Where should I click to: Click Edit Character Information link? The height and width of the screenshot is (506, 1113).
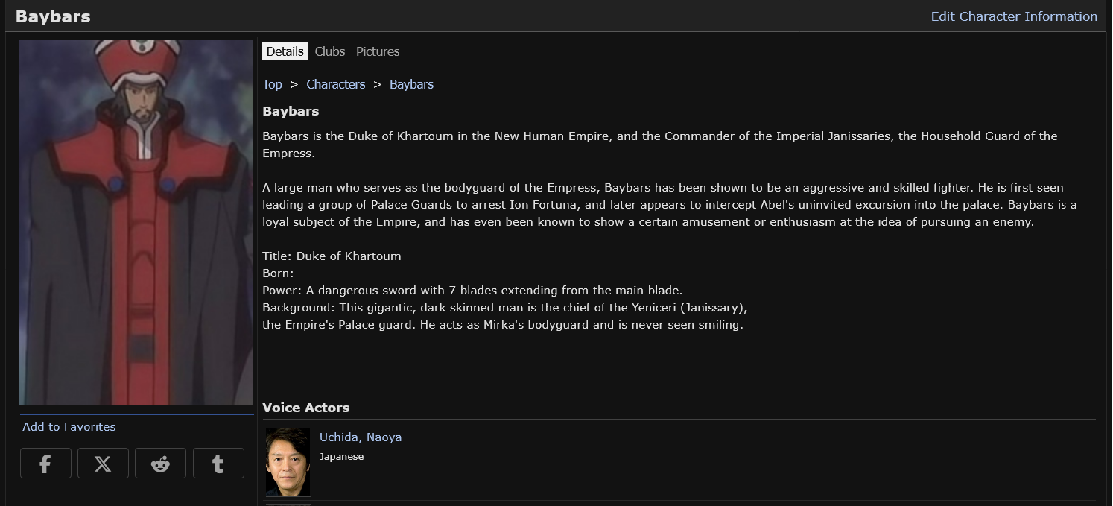tap(1014, 16)
